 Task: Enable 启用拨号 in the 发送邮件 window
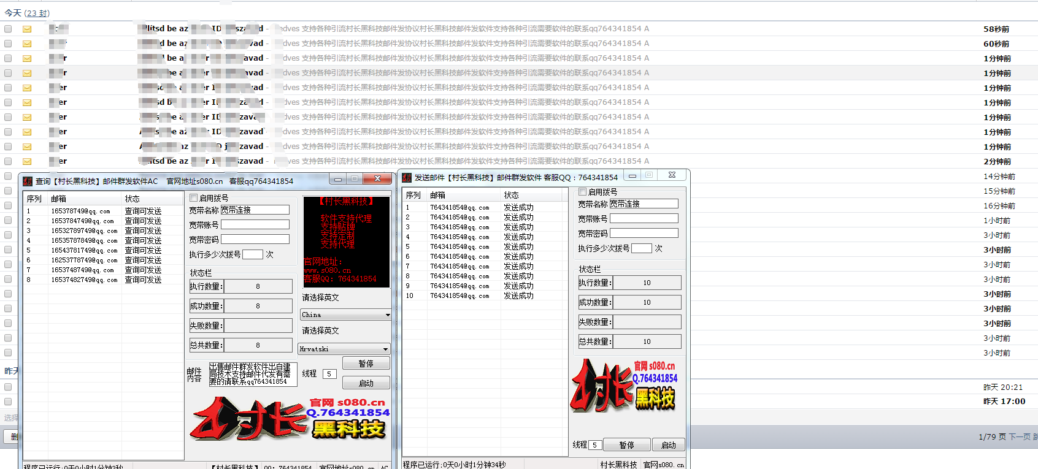[x=583, y=192]
